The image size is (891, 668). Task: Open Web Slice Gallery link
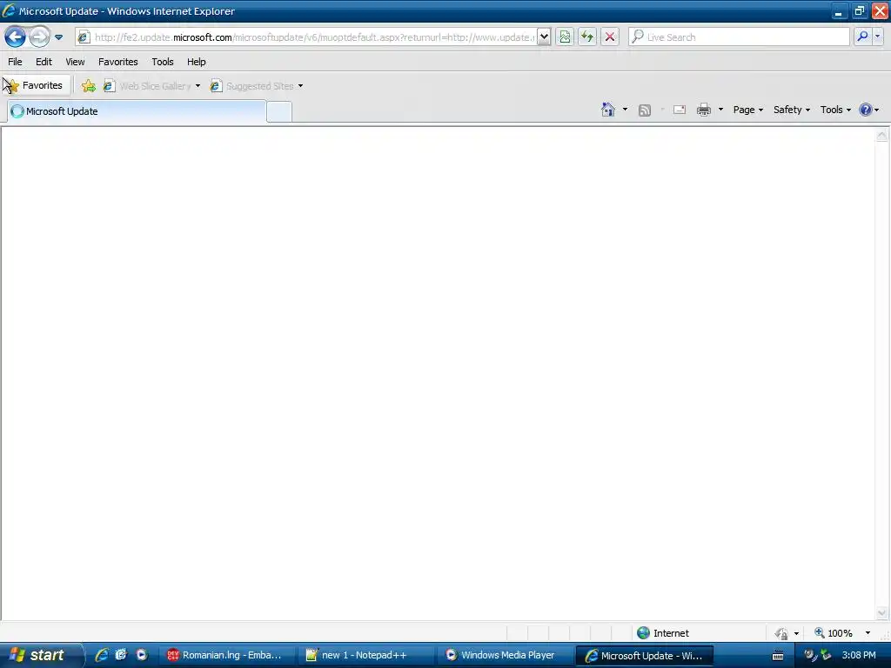point(147,86)
